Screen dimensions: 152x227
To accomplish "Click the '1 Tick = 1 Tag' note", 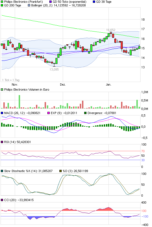I will click(11, 80).
